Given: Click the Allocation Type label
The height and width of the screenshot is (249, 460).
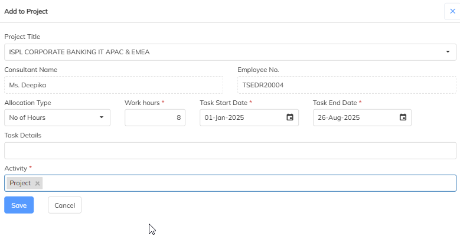Looking at the screenshot, I should point(28,103).
